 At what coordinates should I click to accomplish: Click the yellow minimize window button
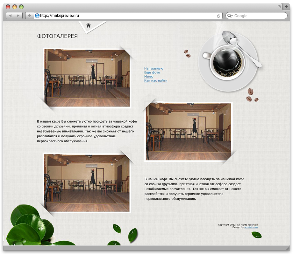[15, 7]
